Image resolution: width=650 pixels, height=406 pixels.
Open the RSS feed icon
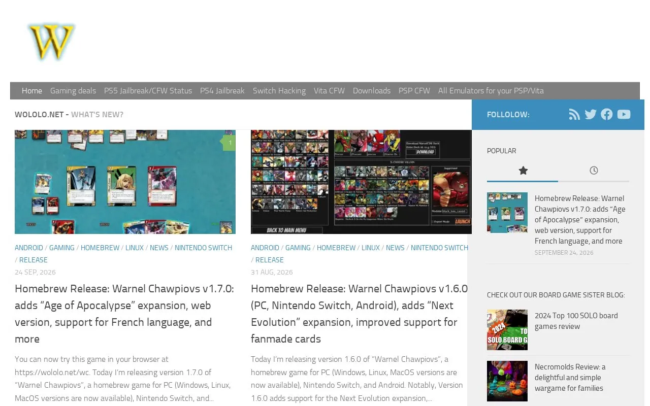[574, 115]
